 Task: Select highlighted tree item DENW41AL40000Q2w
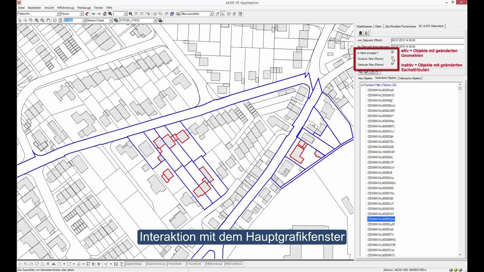click(381, 219)
